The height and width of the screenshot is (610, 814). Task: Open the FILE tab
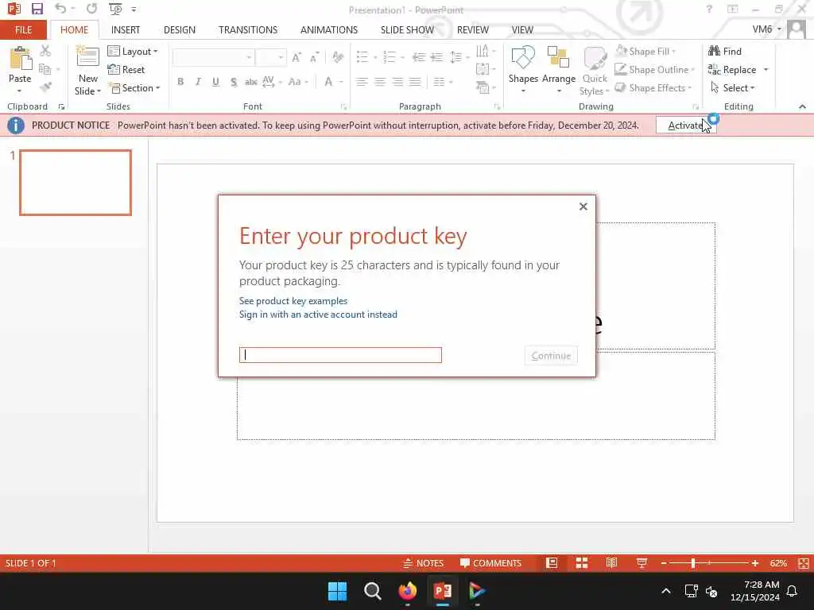(x=23, y=29)
